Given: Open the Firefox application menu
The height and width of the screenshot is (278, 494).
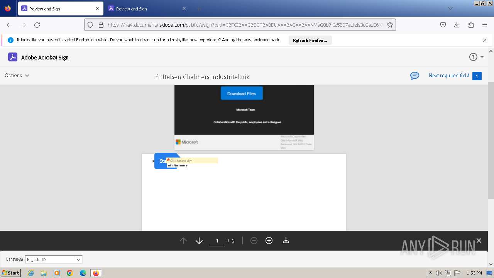Looking at the screenshot, I should point(485,25).
